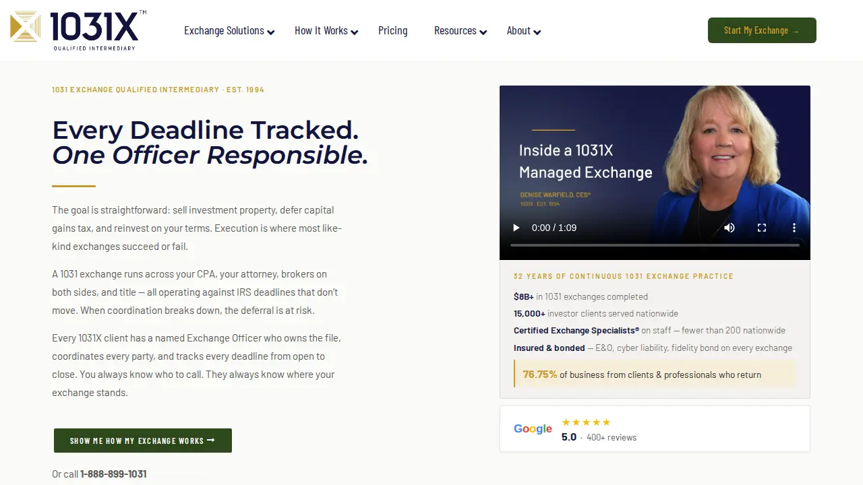Click the video time display 0:00 / 1:09

pyautogui.click(x=554, y=228)
